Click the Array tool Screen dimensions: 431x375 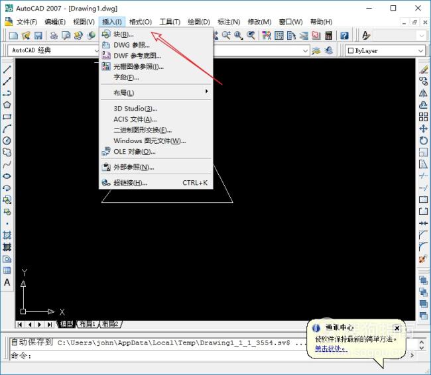coord(424,117)
